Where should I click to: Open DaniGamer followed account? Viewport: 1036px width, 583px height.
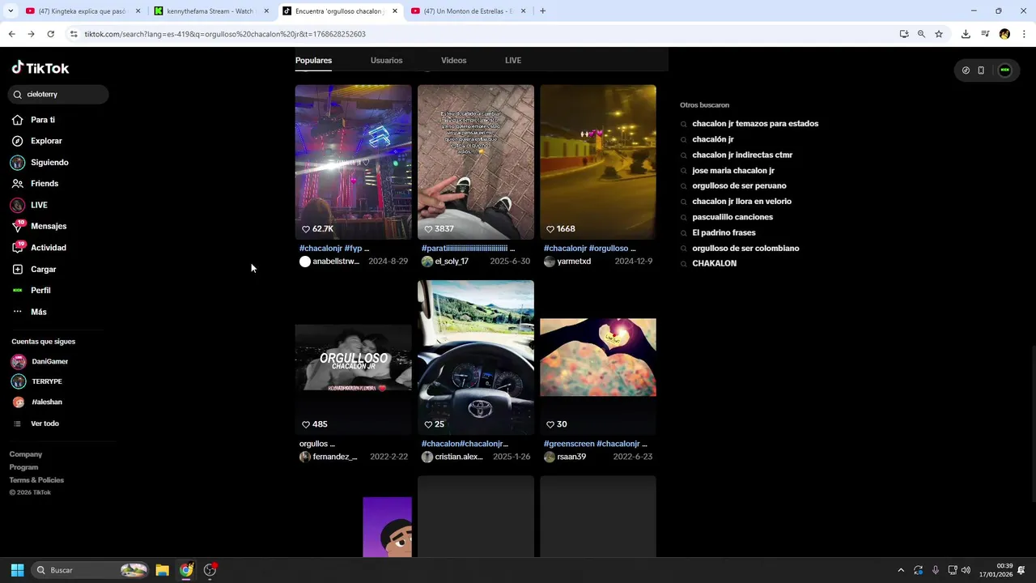[x=40, y=362]
